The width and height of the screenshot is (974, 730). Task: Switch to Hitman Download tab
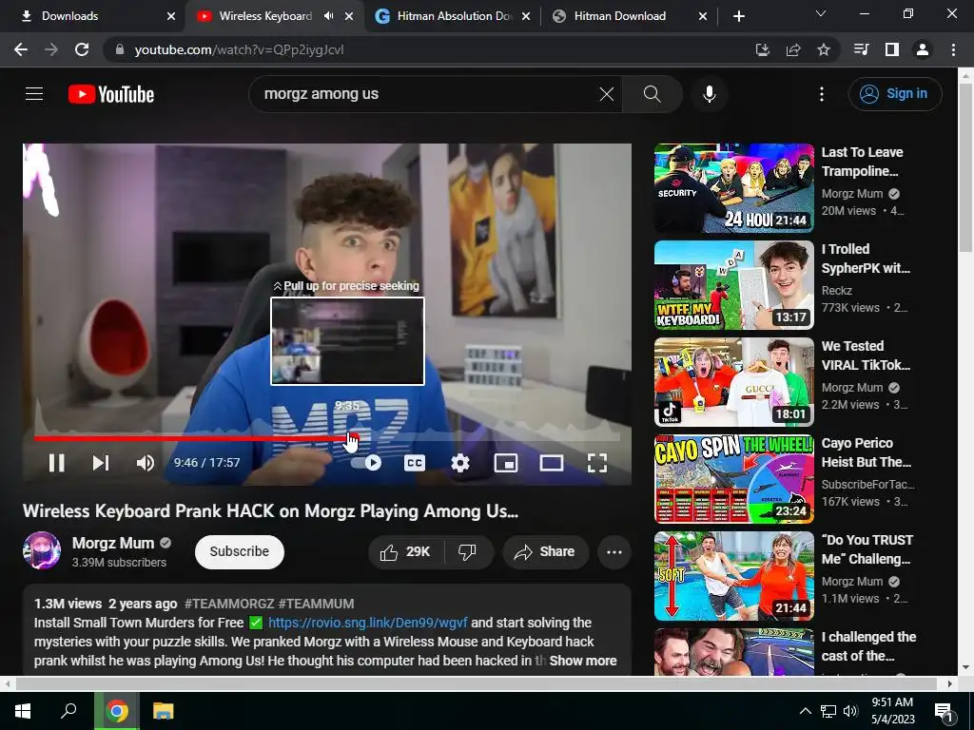pyautogui.click(x=629, y=16)
